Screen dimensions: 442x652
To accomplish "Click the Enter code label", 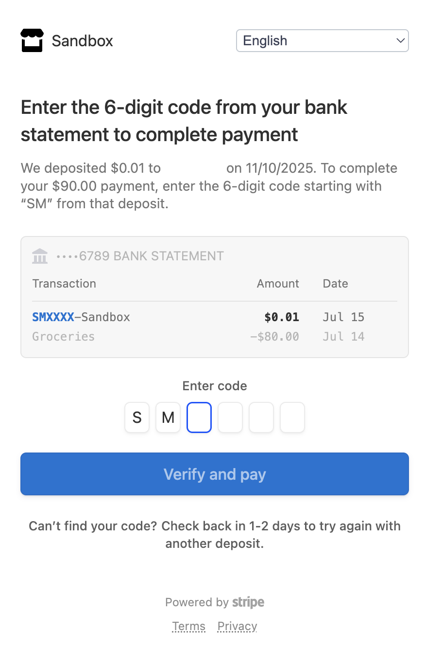I will pos(215,386).
